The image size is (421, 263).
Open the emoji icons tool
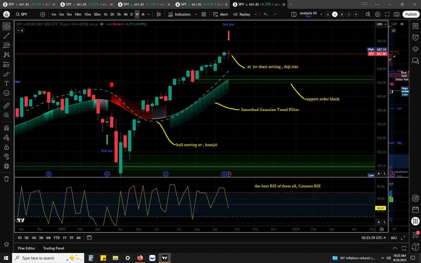click(x=6, y=93)
